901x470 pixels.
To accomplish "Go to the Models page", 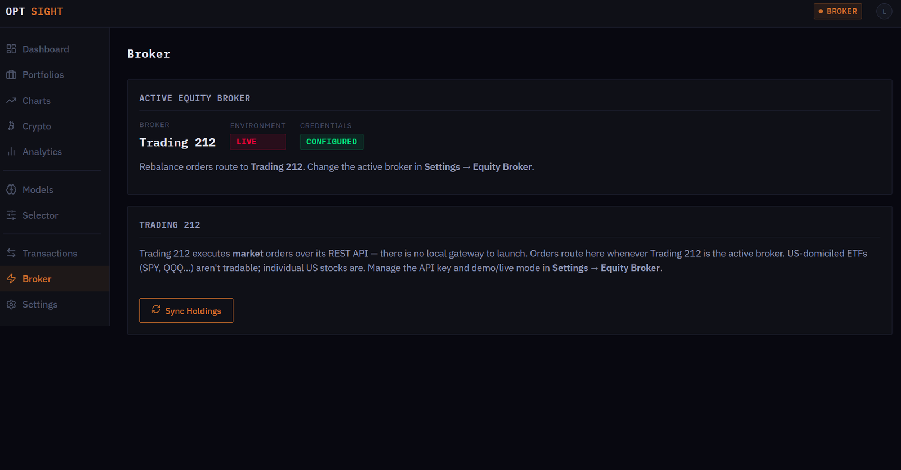I will pos(55,189).
